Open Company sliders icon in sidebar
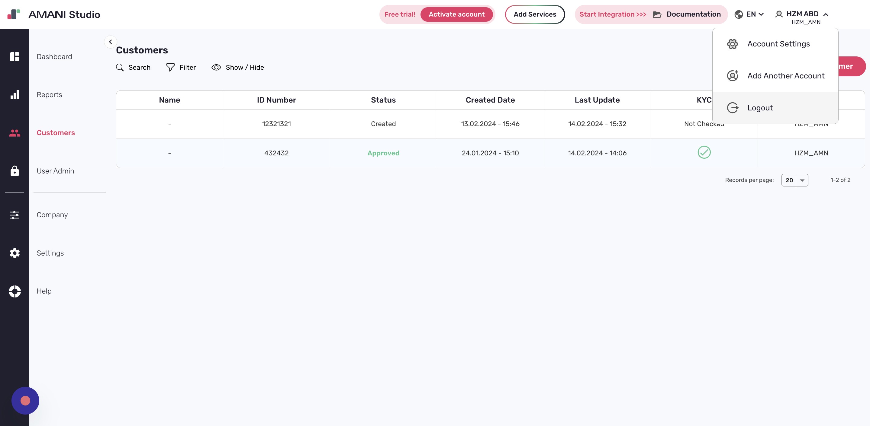The height and width of the screenshot is (426, 870). tap(14, 215)
